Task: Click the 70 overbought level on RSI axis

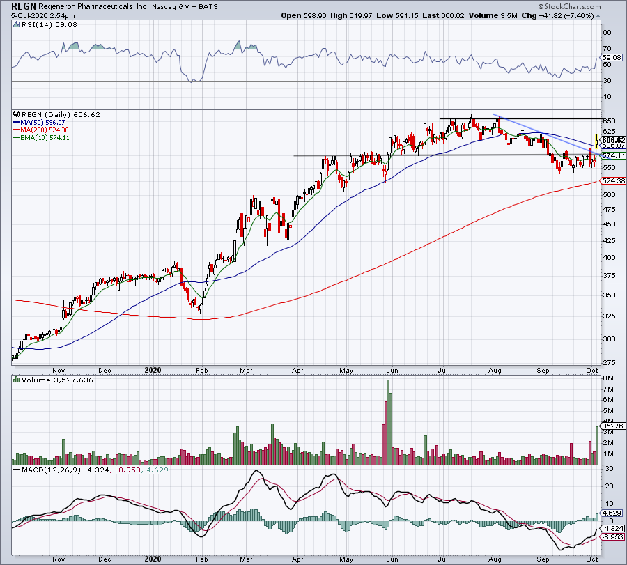Action: tap(607, 49)
